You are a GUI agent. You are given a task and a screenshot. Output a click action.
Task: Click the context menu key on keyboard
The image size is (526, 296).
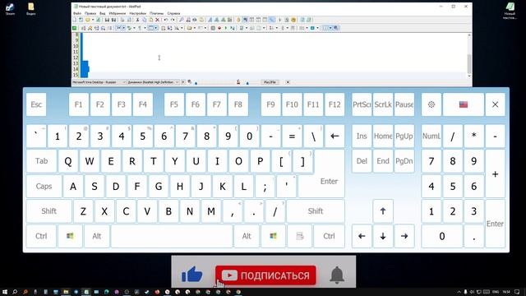coord(299,236)
